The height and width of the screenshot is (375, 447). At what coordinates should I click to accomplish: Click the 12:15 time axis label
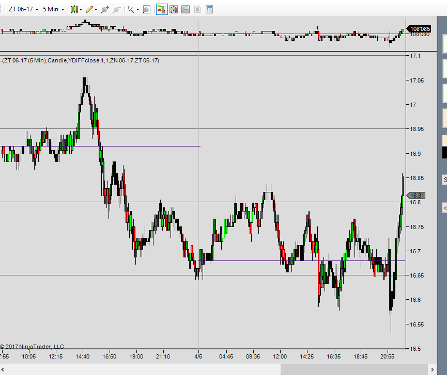[x=56, y=356]
